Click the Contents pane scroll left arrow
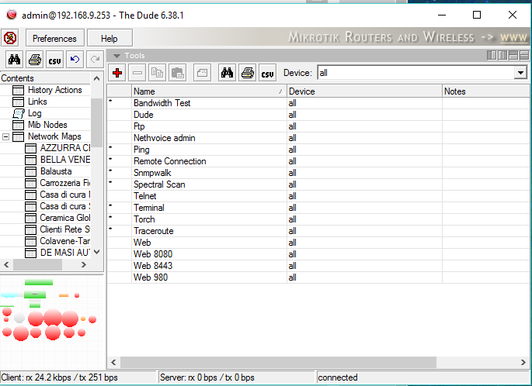The height and width of the screenshot is (386, 532). pos(6,265)
